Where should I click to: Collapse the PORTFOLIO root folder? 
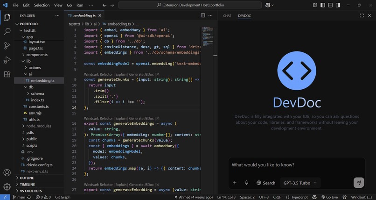coord(17,24)
